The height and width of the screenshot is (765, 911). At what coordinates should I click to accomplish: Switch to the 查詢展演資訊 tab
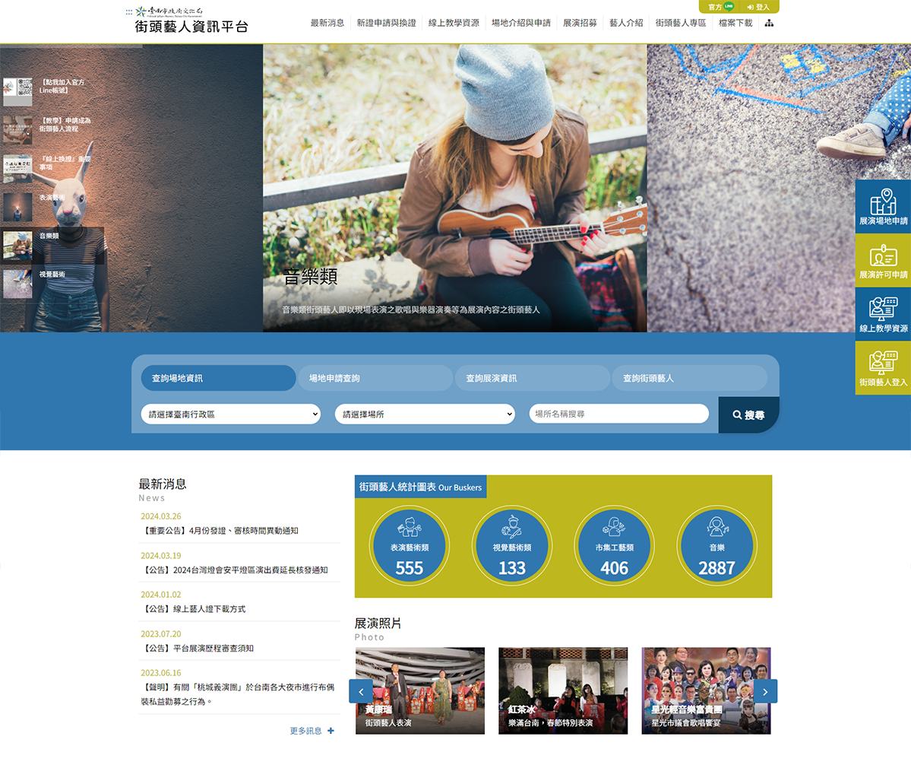532,378
